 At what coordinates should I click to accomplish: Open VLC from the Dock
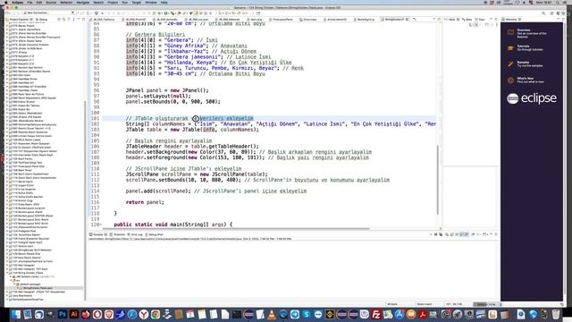point(272,314)
